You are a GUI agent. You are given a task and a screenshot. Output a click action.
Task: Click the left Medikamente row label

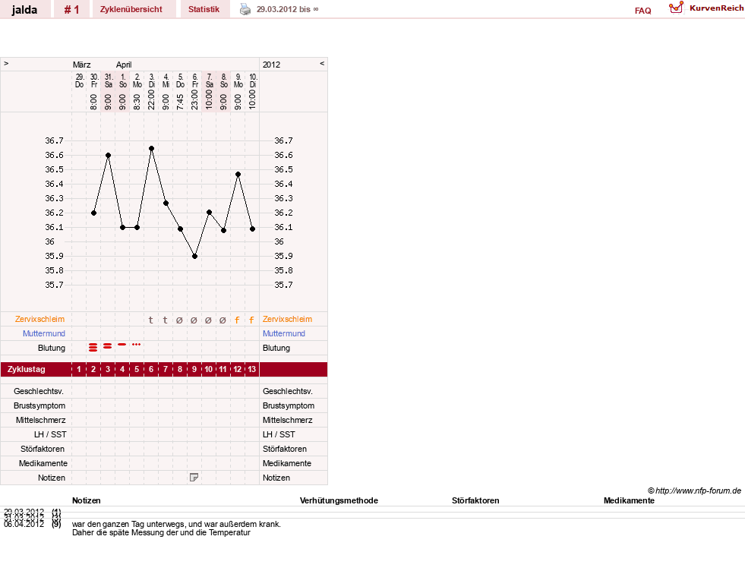click(x=43, y=463)
